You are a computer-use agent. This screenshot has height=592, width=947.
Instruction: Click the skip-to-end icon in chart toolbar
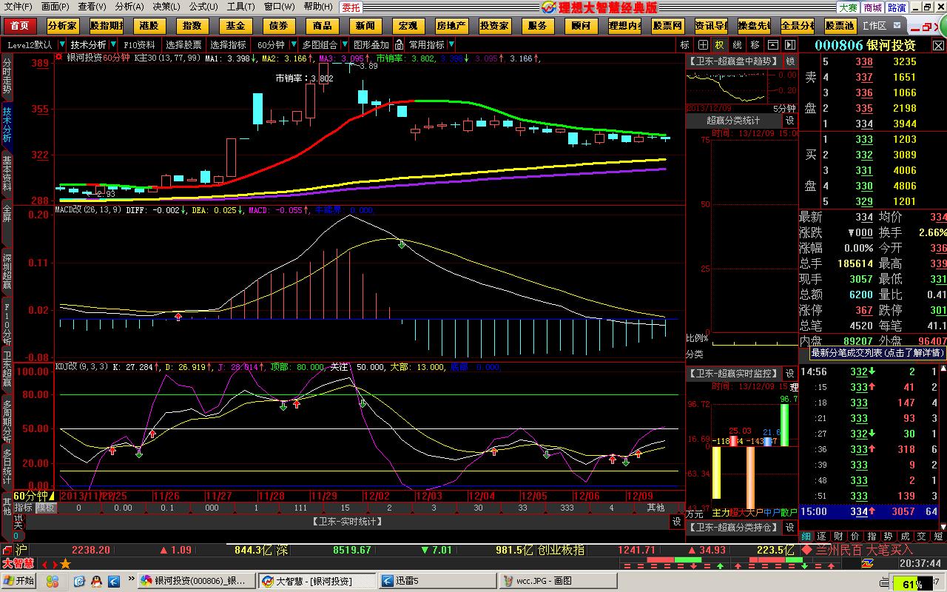[x=792, y=44]
